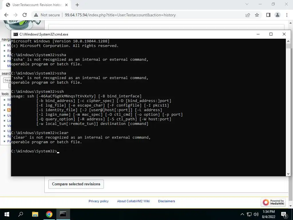This screenshot has height=220, width=293.
Task: Open the cmd.exe title bar system icon
Action: [16, 34]
